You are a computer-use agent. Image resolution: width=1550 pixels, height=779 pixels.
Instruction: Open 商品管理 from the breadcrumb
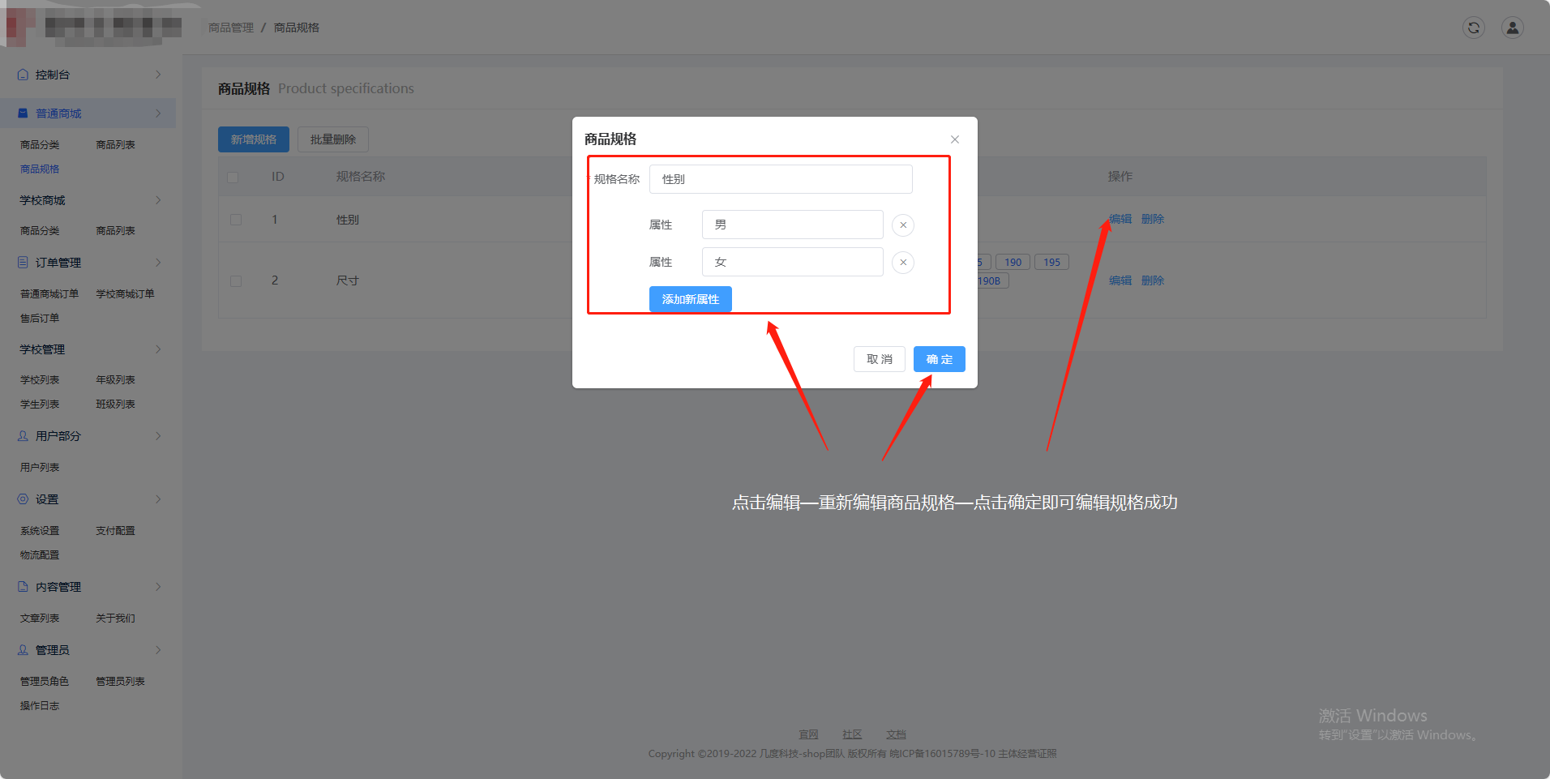tap(230, 27)
